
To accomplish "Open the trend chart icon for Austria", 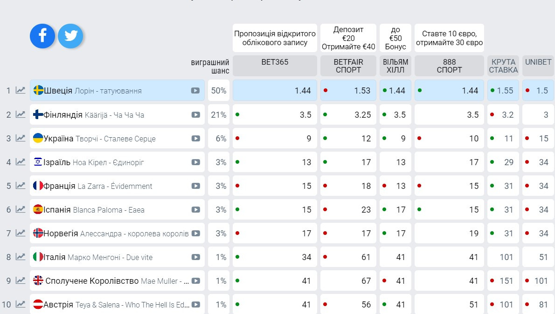I will tap(21, 304).
